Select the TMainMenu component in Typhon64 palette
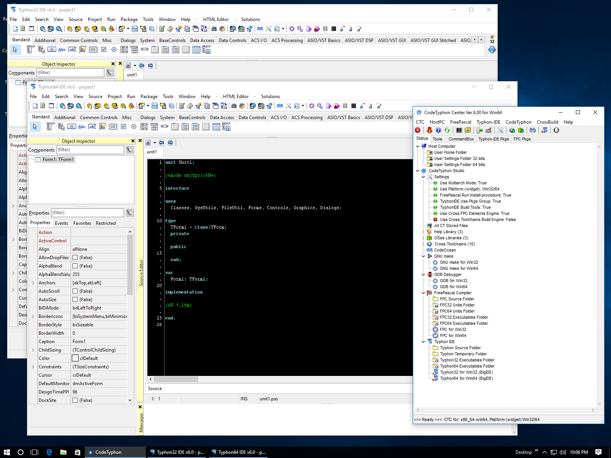 tap(51, 127)
